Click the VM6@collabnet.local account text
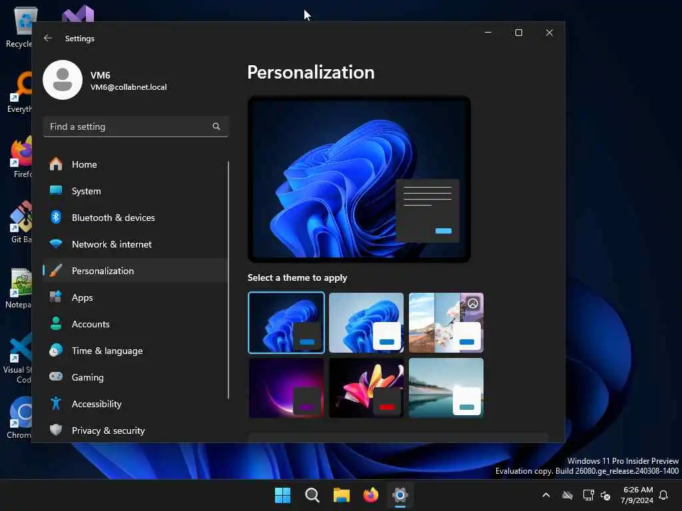This screenshot has height=511, width=682. [129, 87]
